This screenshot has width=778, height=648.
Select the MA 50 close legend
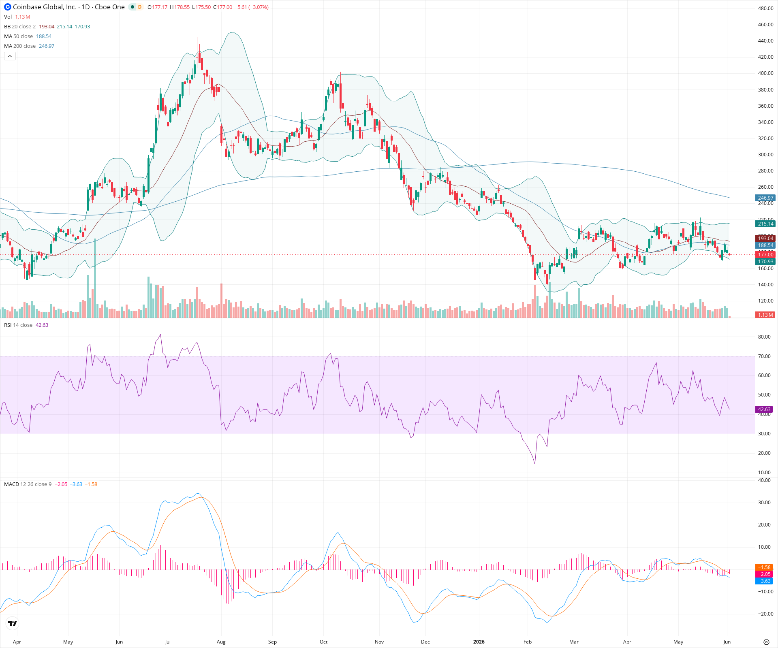click(x=18, y=36)
